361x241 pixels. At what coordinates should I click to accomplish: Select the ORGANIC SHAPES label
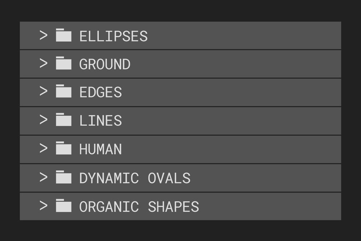coord(139,206)
